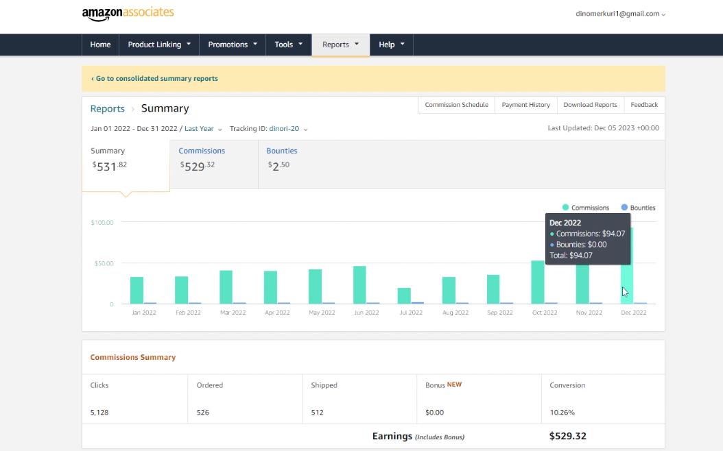Click the Jul 2022 commissions bar
Viewport: 723px width, 451px height.
[404, 295]
